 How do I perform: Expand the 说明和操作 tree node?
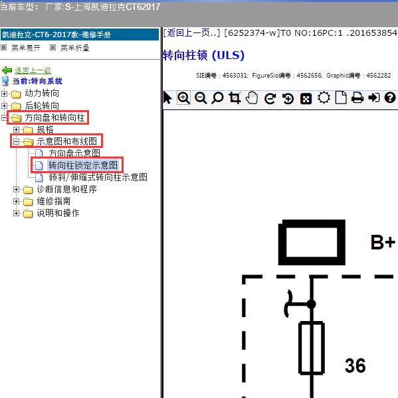(x=16, y=213)
